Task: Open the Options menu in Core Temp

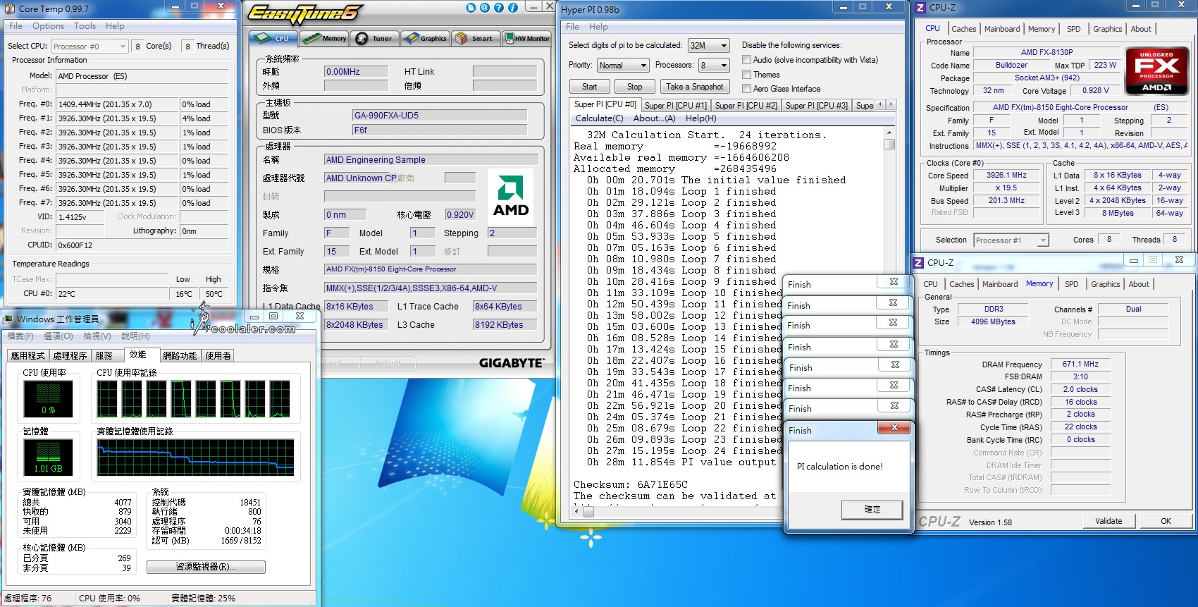Action: [48, 26]
